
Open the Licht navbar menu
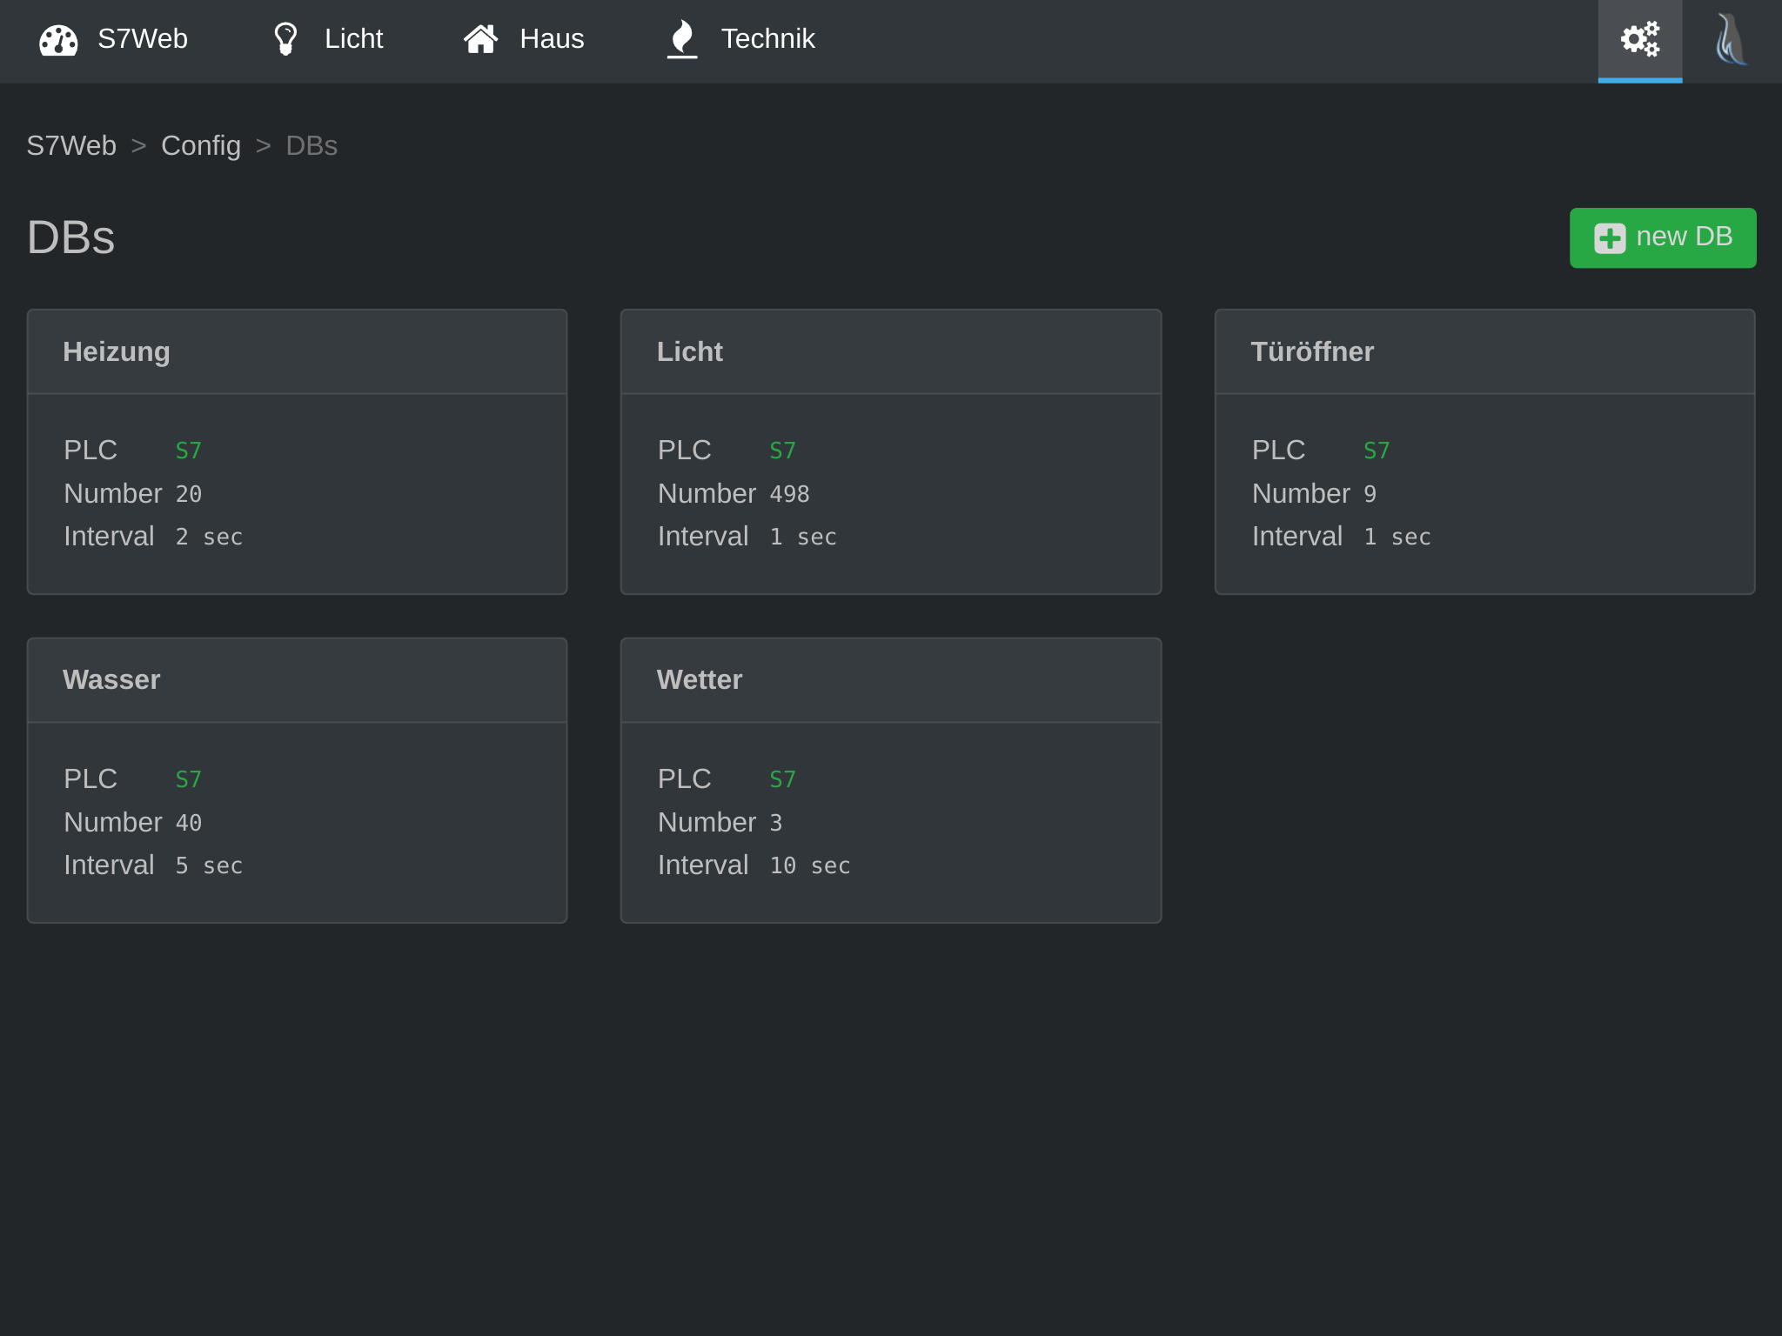coord(328,39)
